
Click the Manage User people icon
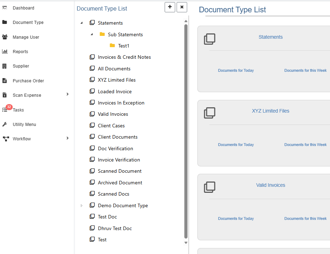coord(5,37)
